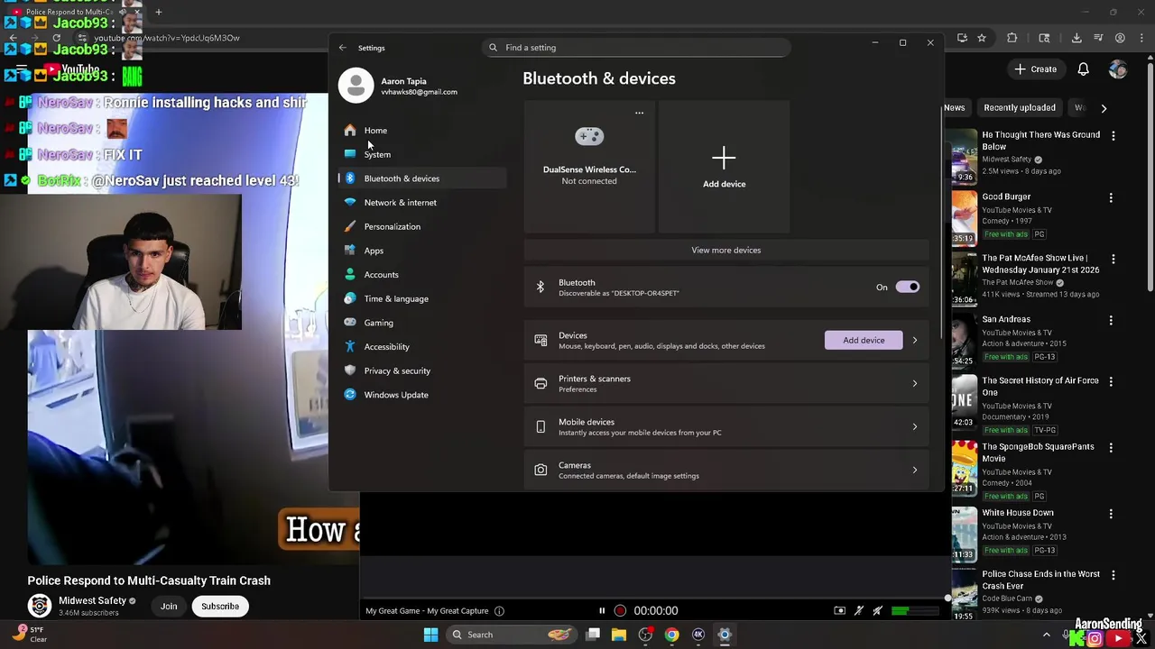Select Network & internet in Settings sidebar
1155x649 pixels.
400,203
